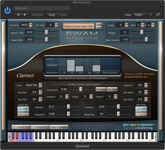Click the Transp. stepper arrows
The height and width of the screenshot is (150, 165).
(127, 25)
